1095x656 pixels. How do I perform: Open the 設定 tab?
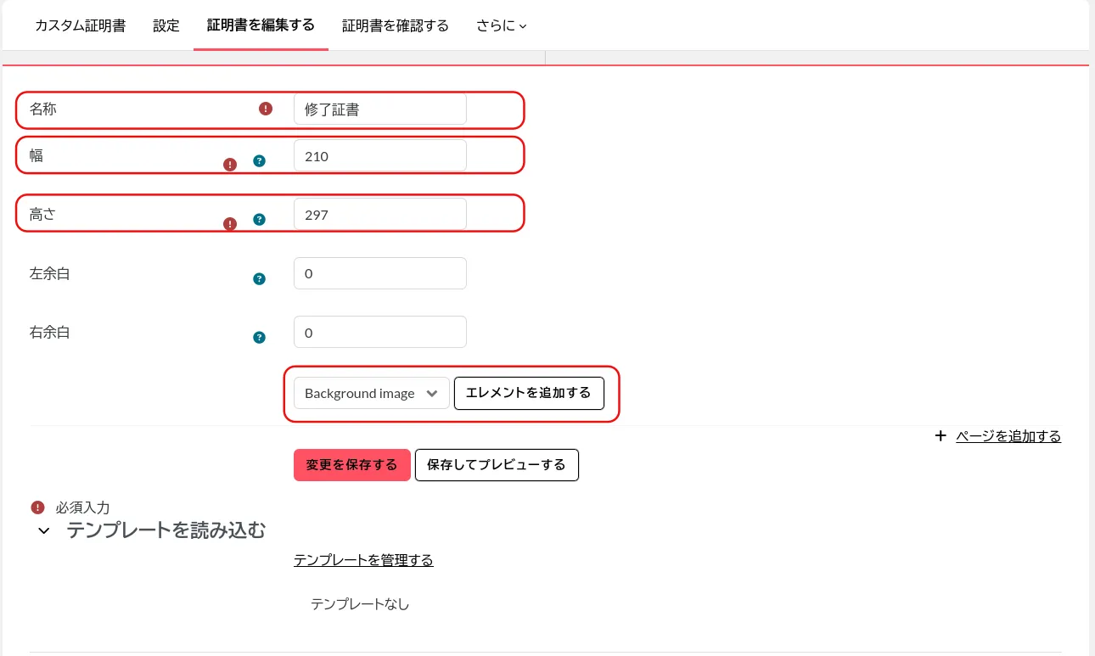pos(166,25)
